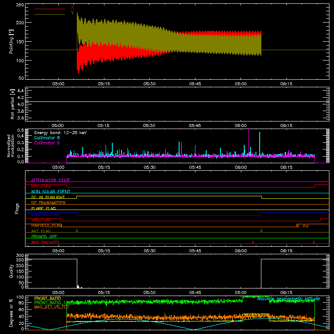Click the white roll period line
This screenshot has width=334, height=334.
(x=177, y=101)
